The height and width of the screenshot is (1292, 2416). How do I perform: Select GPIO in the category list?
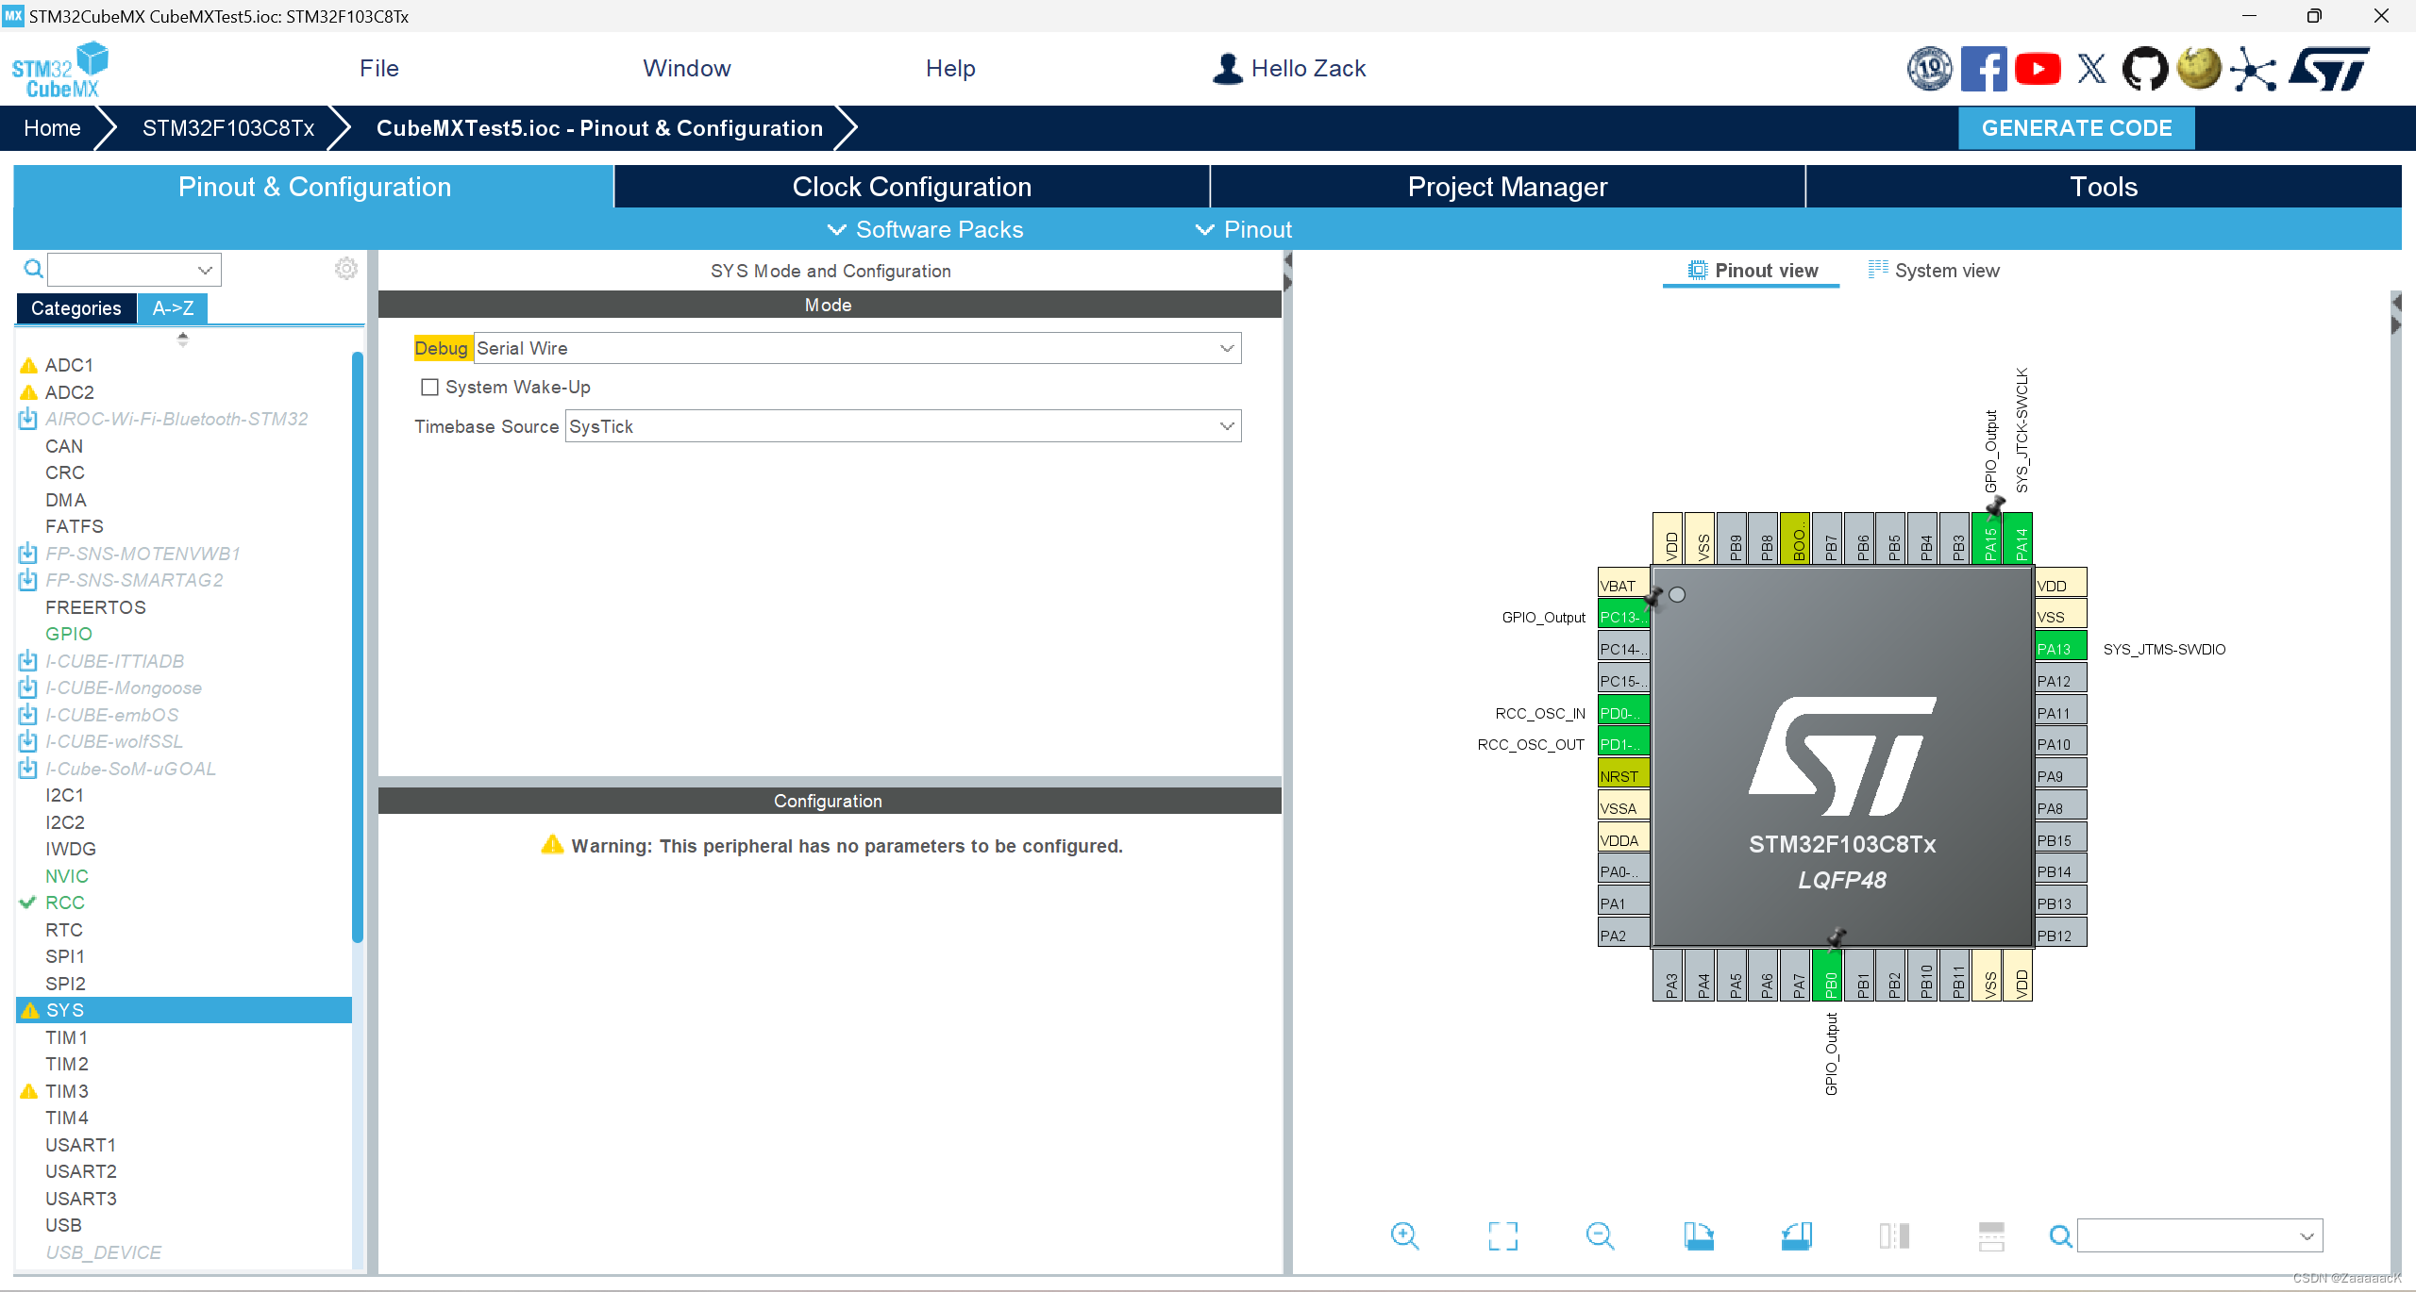(69, 634)
